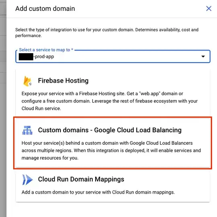Click the 'Select a service to map to' label
Viewport: 217px width, 217px height.
(46, 50)
